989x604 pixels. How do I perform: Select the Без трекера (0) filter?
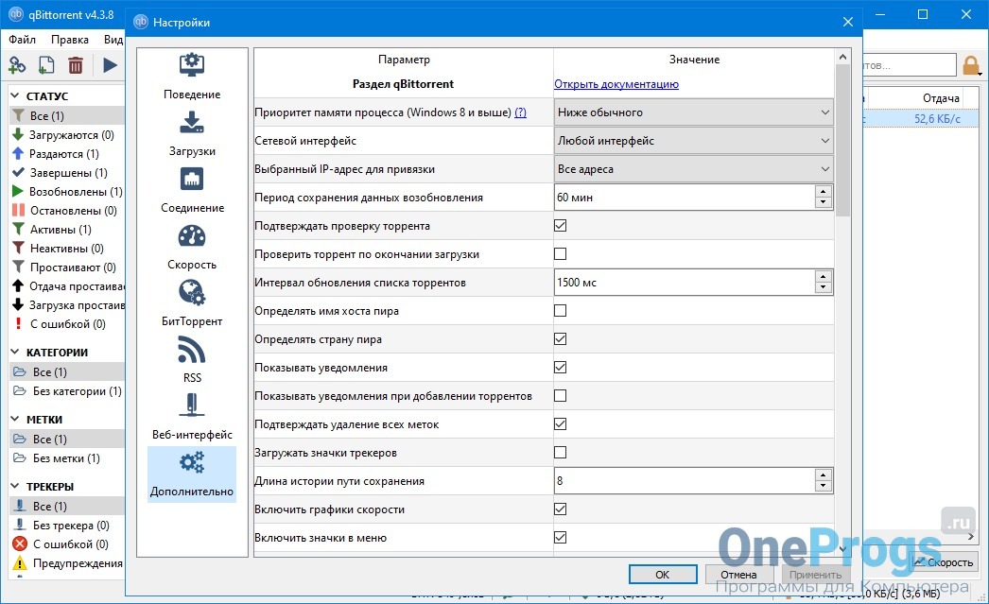coord(67,525)
